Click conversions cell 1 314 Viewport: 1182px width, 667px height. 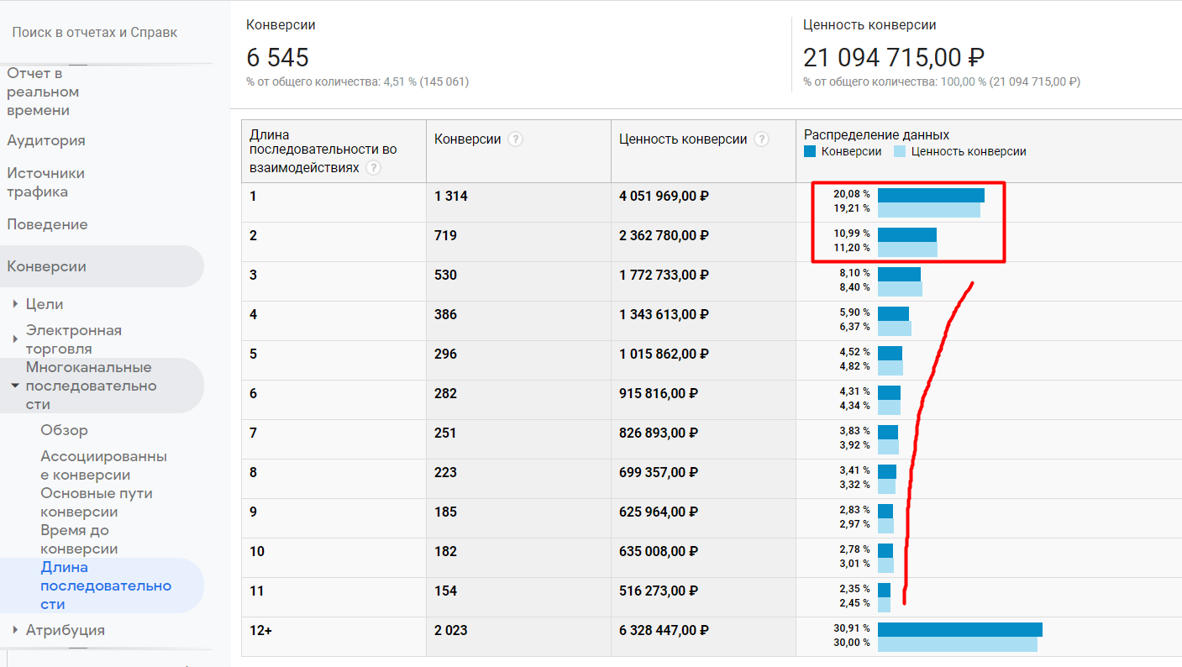(x=451, y=197)
